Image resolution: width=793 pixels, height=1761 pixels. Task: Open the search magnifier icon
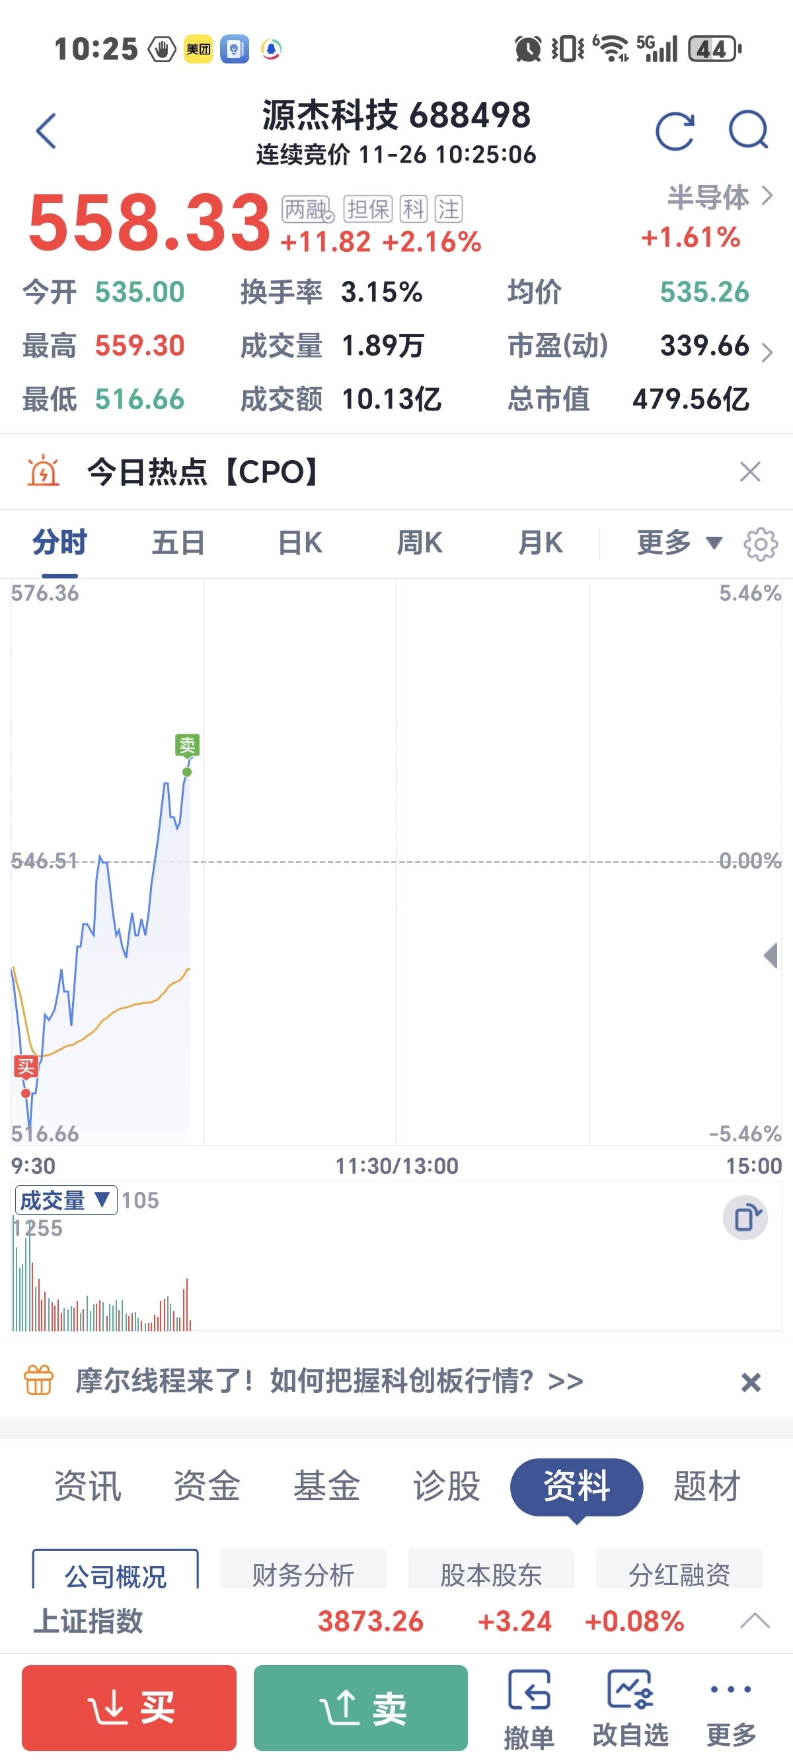coord(749,130)
